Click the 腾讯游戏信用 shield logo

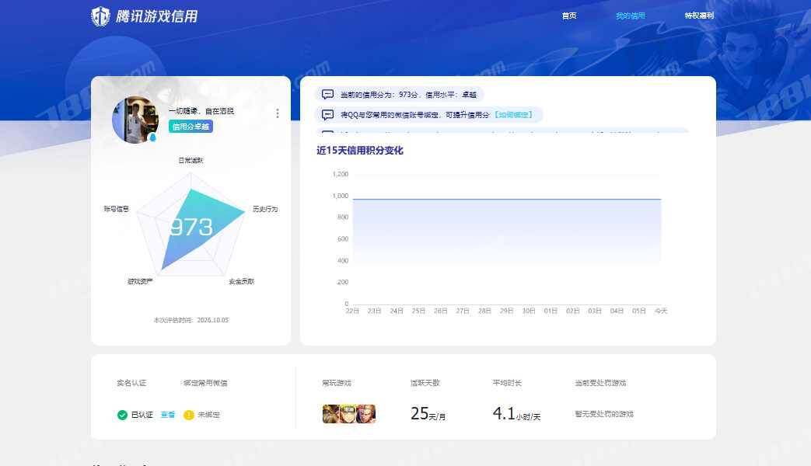[x=100, y=16]
